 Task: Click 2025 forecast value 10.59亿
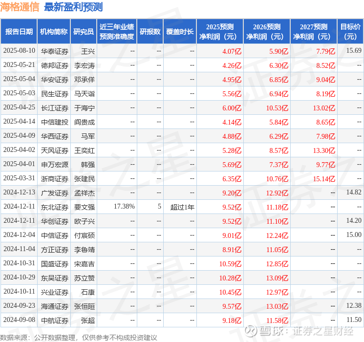(230, 264)
